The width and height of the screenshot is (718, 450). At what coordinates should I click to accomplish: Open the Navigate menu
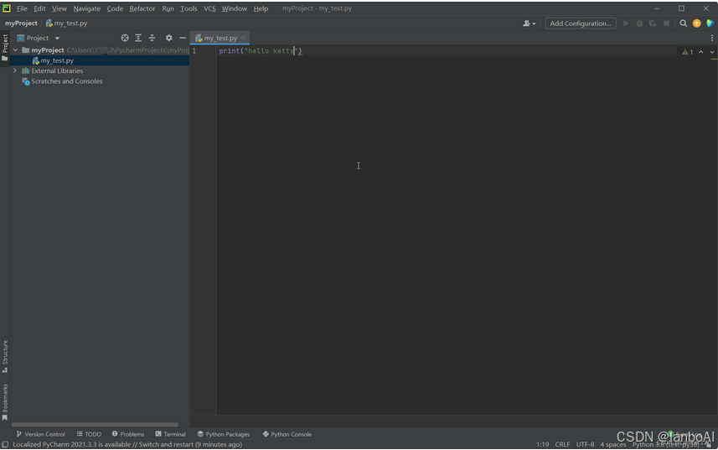pos(86,8)
